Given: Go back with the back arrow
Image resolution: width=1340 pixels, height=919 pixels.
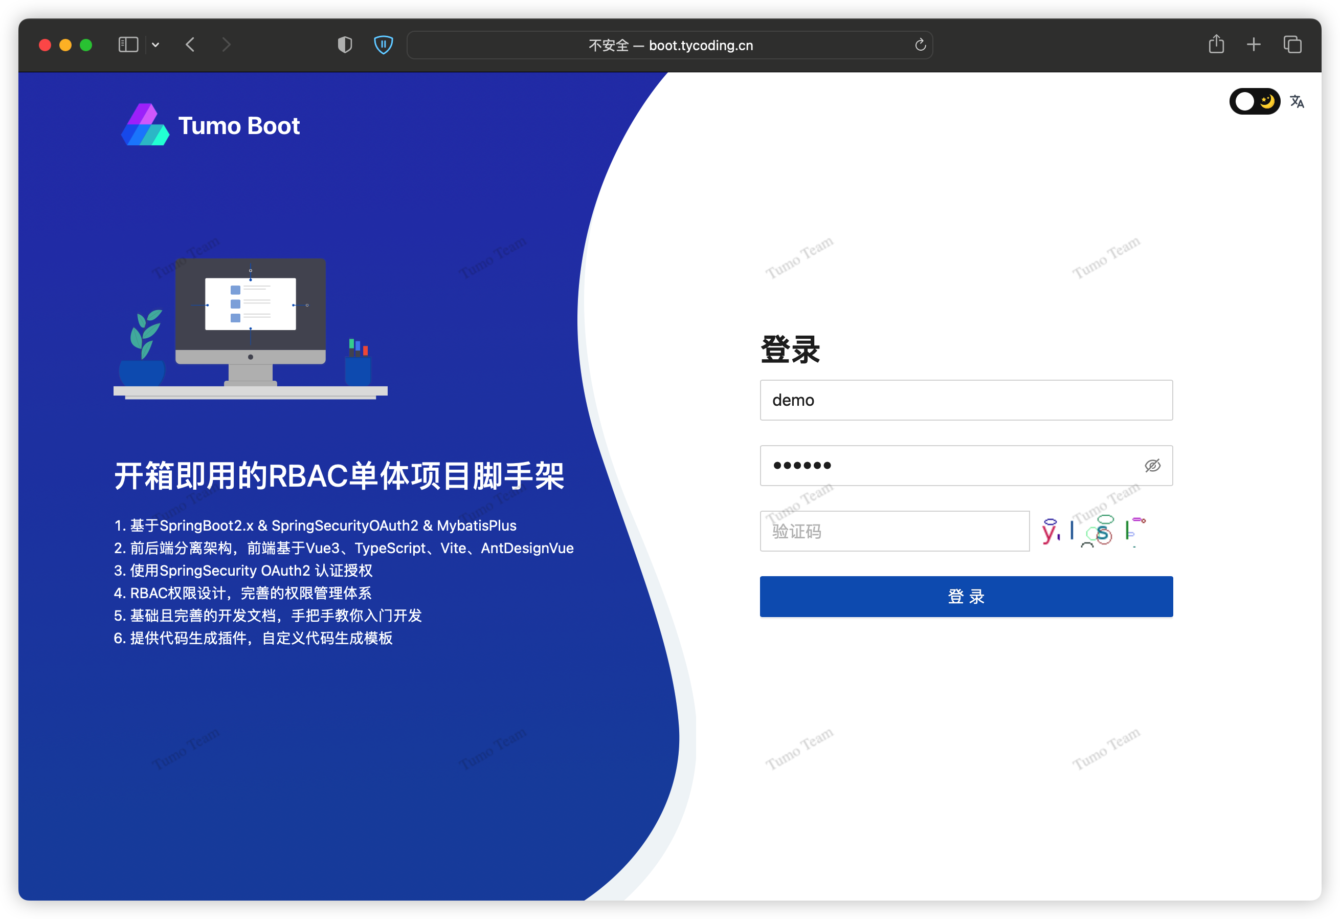Looking at the screenshot, I should (190, 45).
